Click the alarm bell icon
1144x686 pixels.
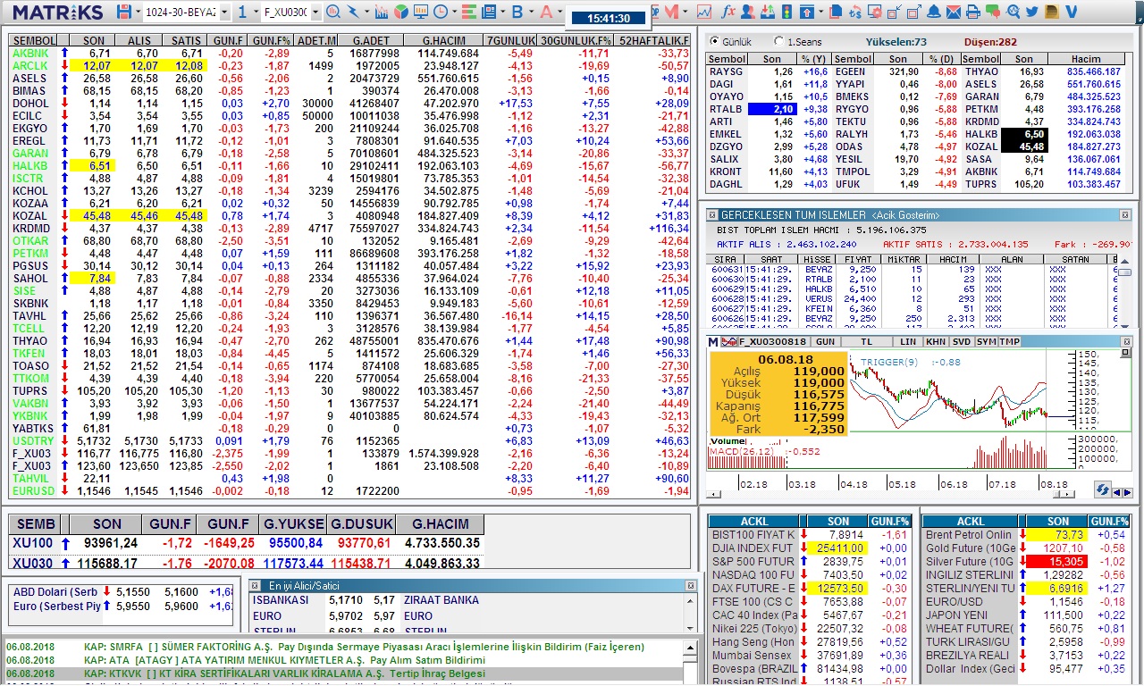pyautogui.click(x=933, y=12)
